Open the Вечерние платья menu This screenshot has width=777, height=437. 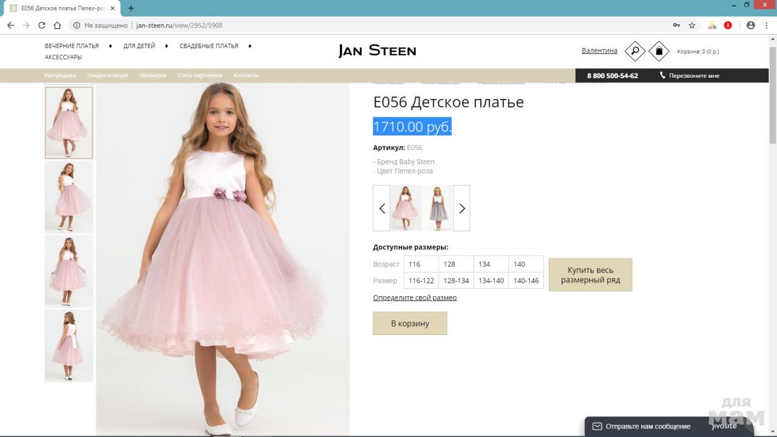pyautogui.click(x=72, y=46)
